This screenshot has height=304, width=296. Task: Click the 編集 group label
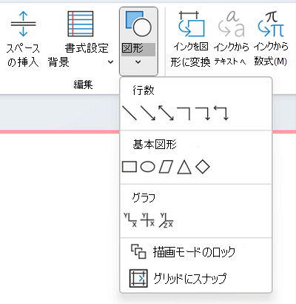(83, 85)
